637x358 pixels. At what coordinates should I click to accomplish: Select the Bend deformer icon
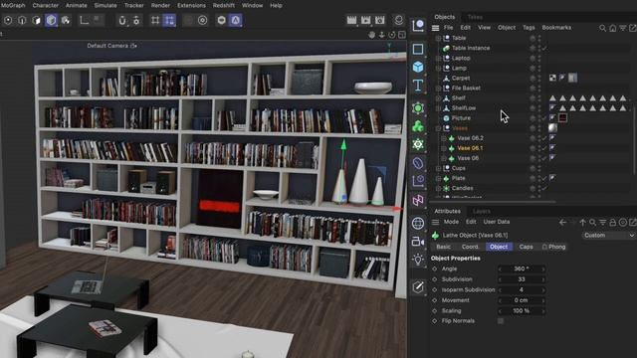point(418,163)
